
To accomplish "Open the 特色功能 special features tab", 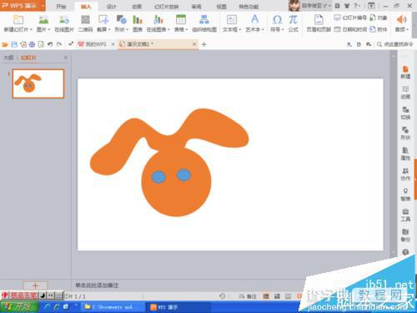I will (249, 6).
